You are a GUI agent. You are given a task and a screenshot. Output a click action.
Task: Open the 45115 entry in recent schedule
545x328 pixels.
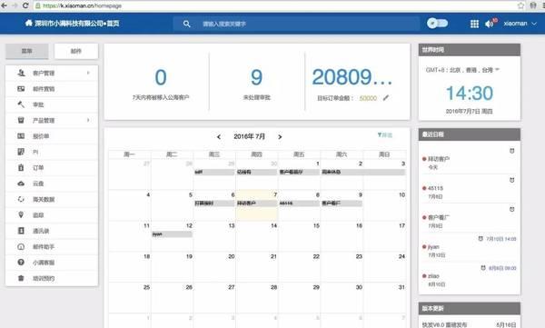[x=435, y=188]
